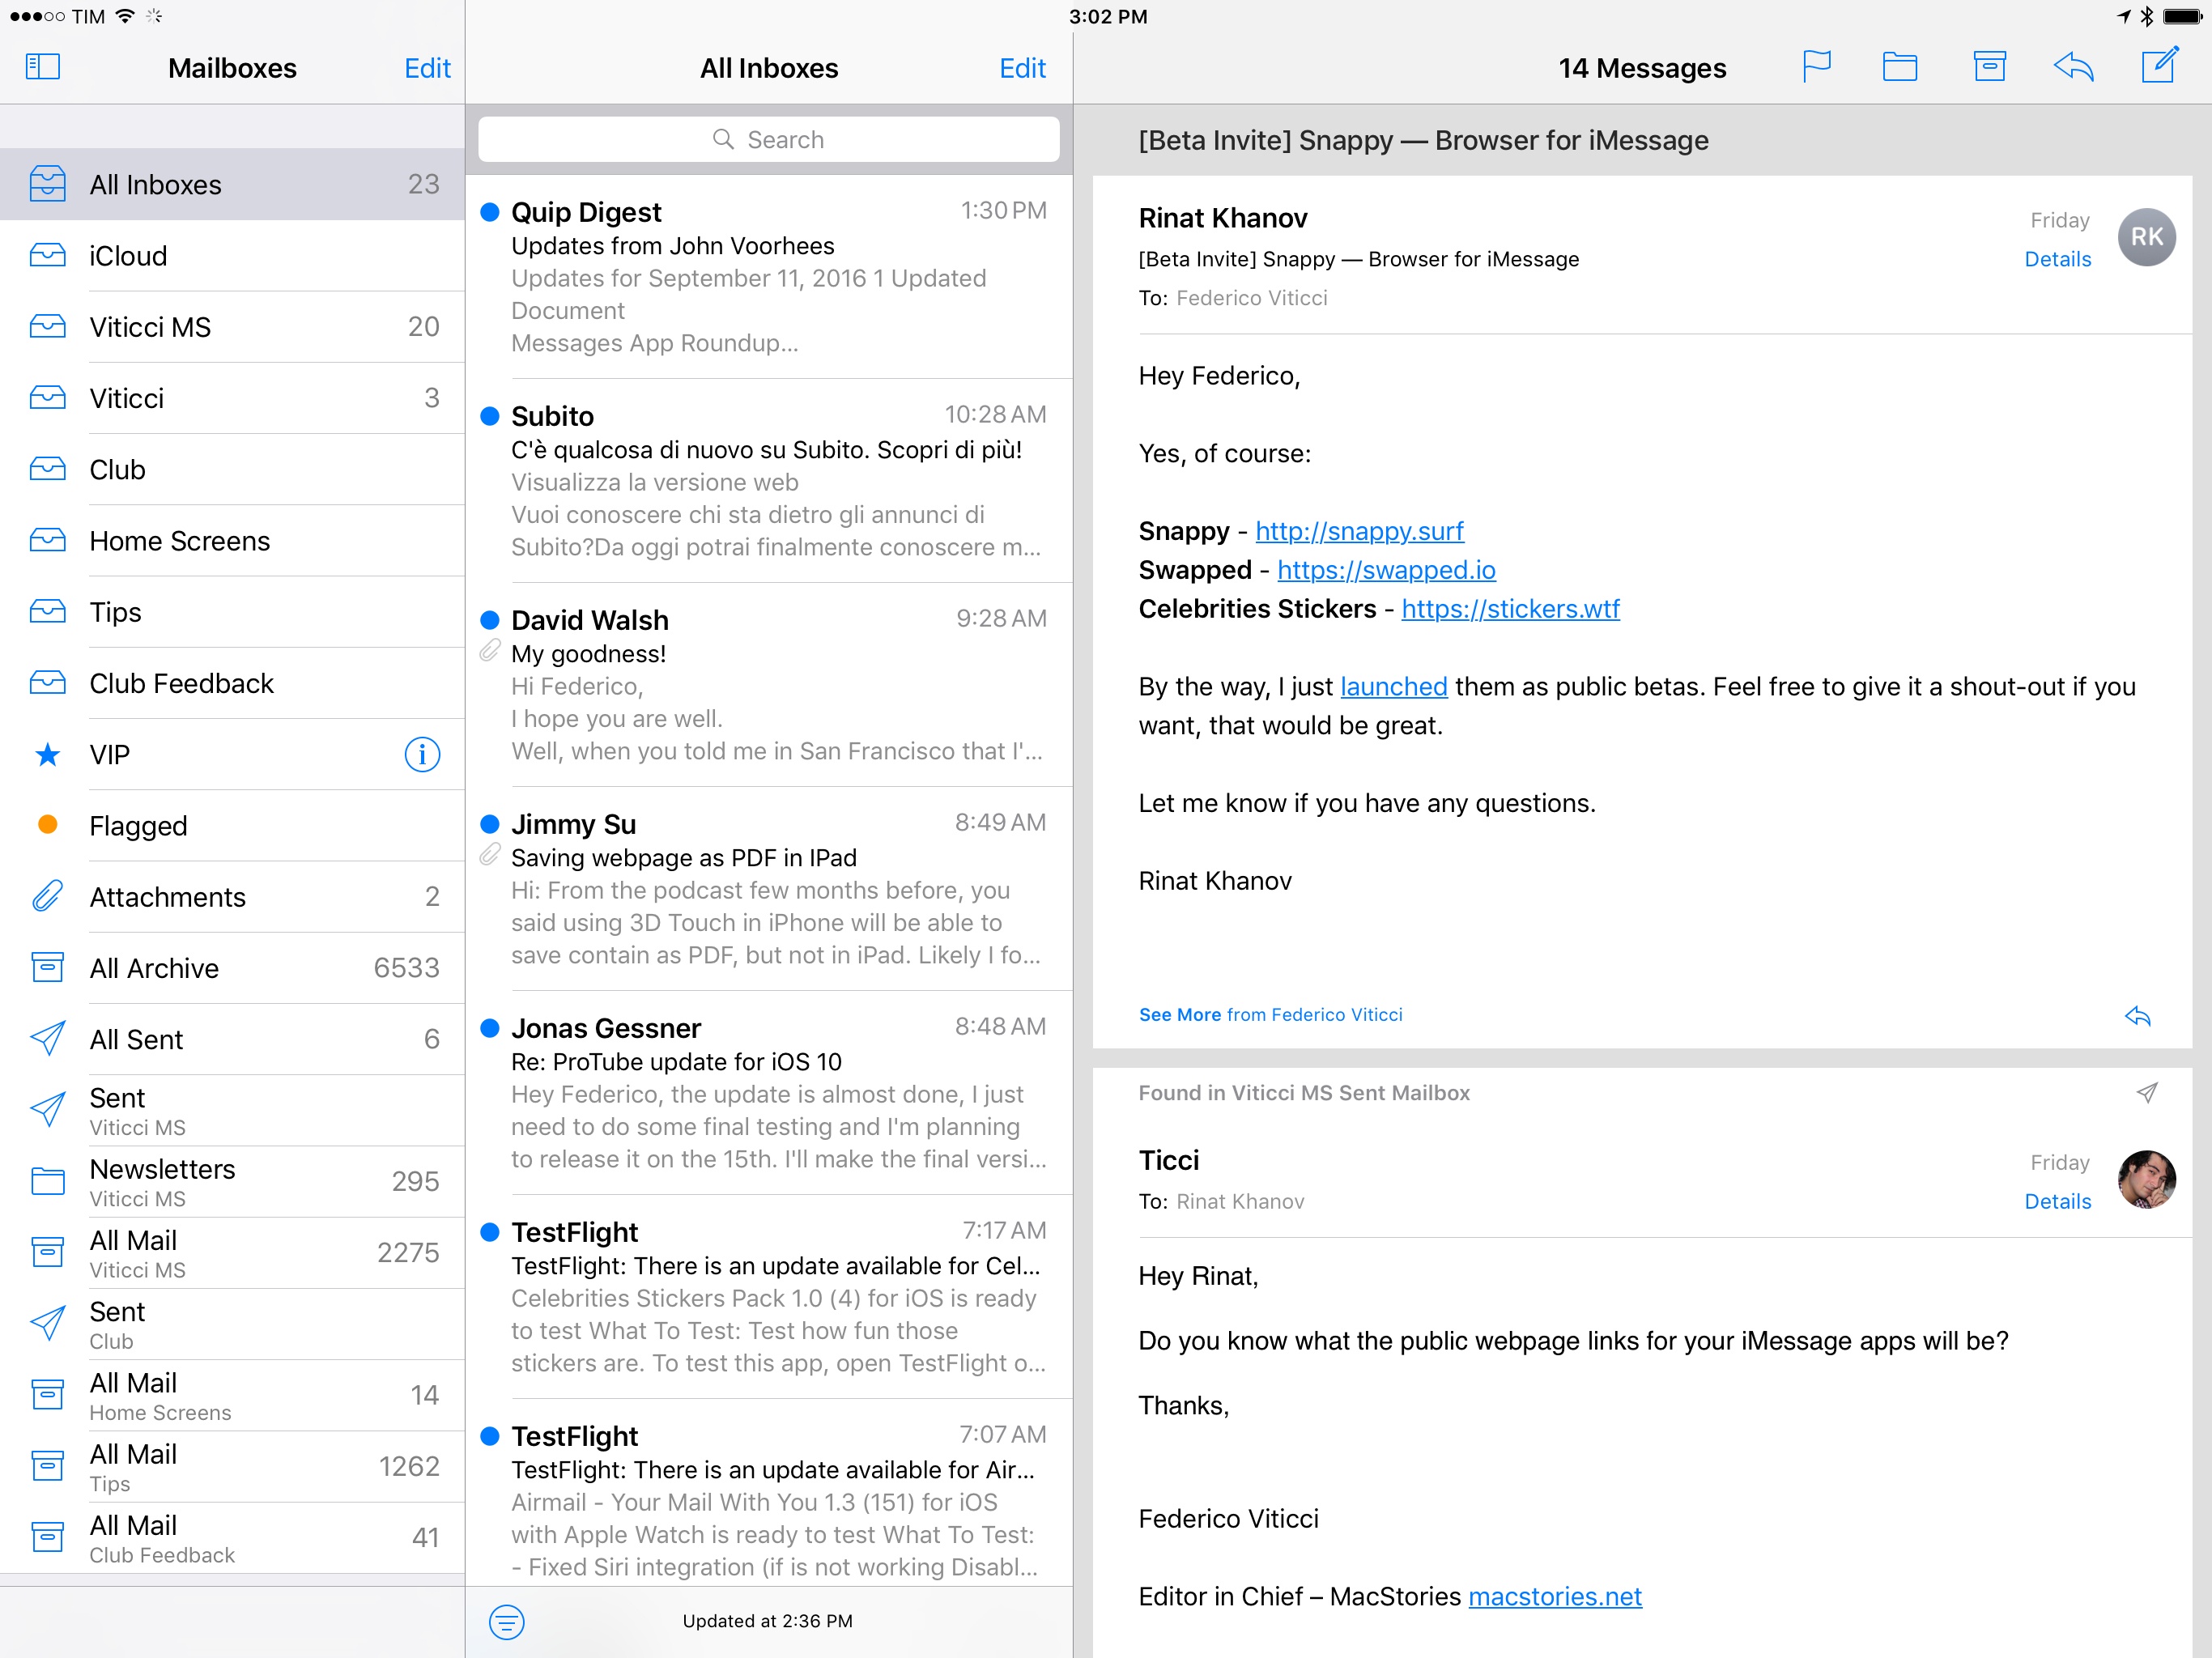The image size is (2212, 1658).
Task: Expand See More from Federico Viticci
Action: [1270, 1014]
